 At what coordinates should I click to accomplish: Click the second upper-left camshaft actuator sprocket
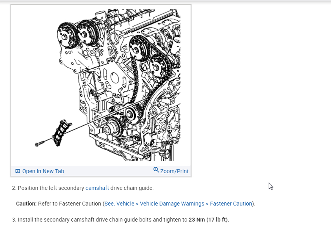(87, 33)
